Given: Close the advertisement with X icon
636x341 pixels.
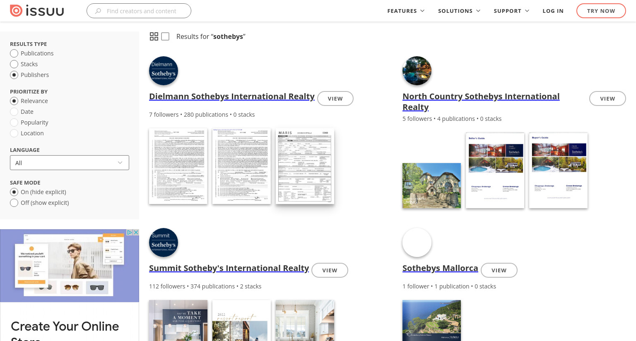Looking at the screenshot, I should coord(136,233).
